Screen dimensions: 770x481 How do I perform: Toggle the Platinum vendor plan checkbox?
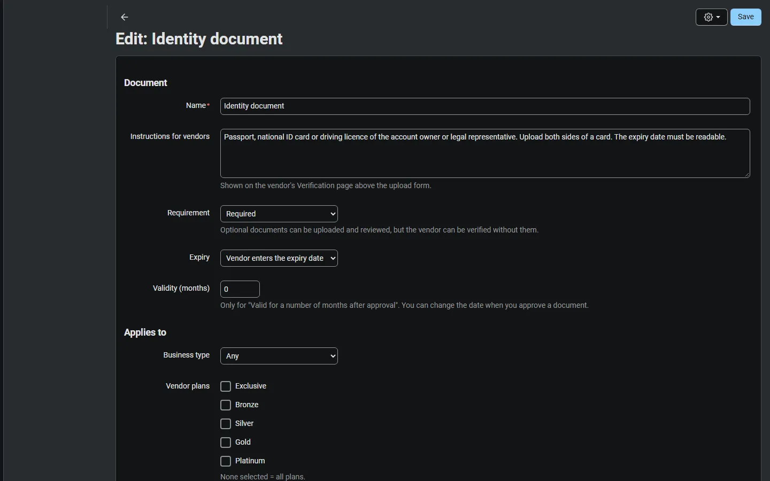(x=226, y=461)
